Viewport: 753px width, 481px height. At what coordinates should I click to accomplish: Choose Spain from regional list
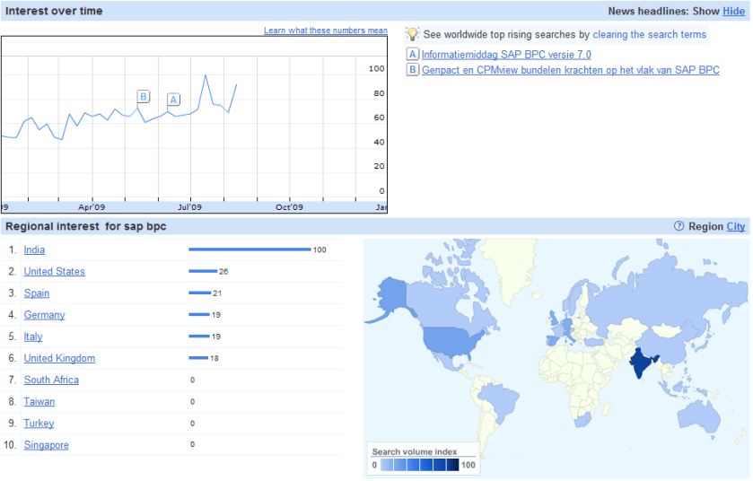point(37,293)
